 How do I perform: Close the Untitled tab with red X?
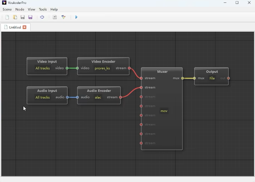[x=24, y=27]
